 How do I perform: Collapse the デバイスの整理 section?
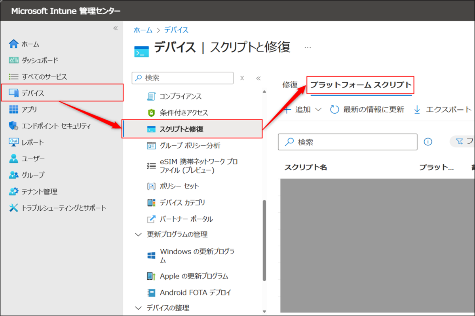(138, 308)
